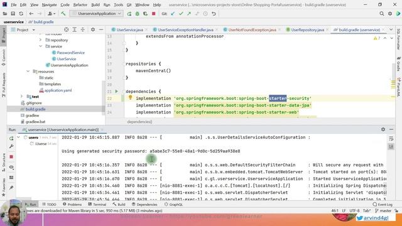Click the master git branch widget
Viewport: 402px width, 226px height.
[383, 211]
